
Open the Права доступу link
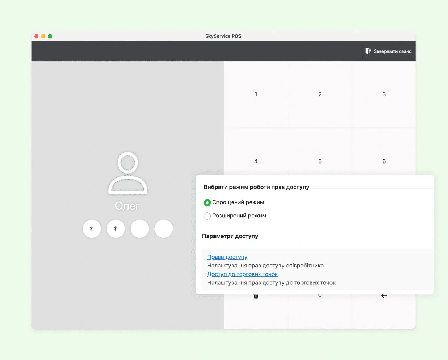pos(227,257)
